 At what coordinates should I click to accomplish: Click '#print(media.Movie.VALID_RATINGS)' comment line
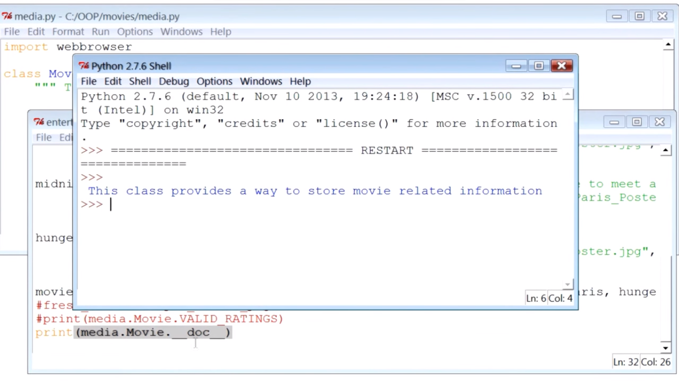tap(160, 319)
